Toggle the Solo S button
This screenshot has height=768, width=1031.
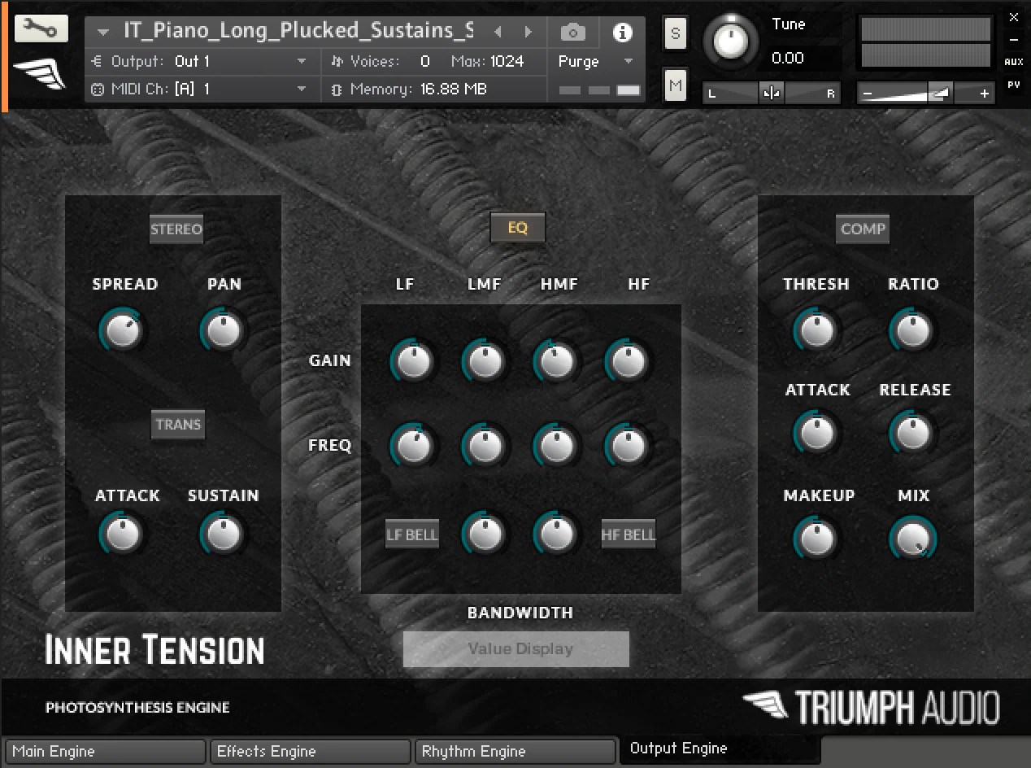[676, 34]
